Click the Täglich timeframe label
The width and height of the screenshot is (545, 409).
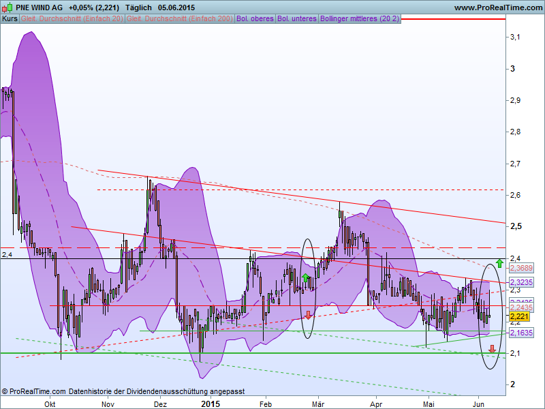pyautogui.click(x=139, y=7)
